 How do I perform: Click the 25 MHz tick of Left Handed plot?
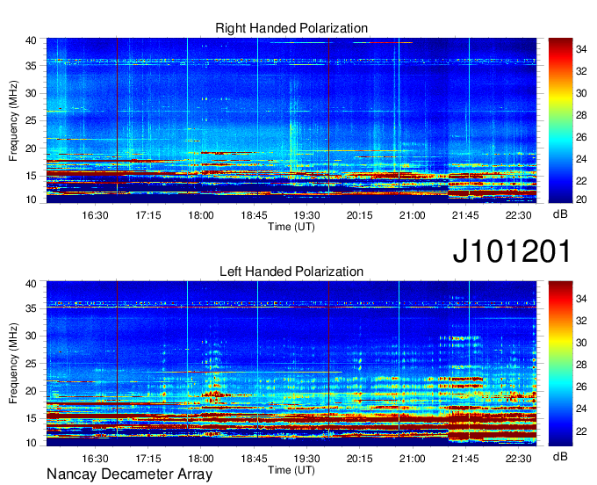pyautogui.click(x=31, y=364)
